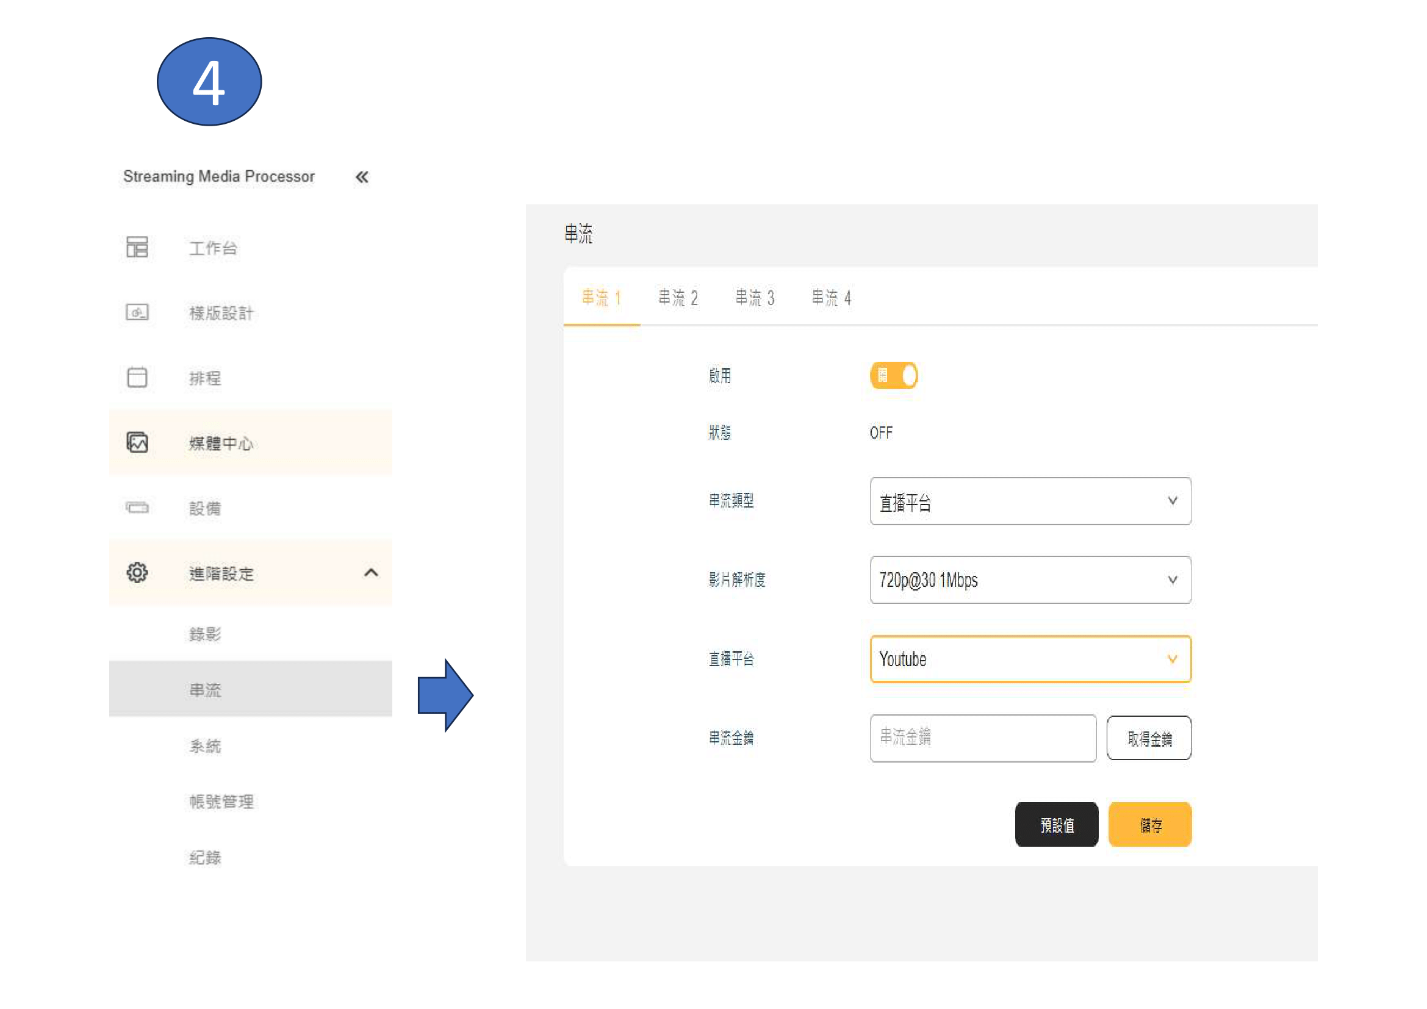Toggle the 啟用 enable switch
This screenshot has height=1009, width=1427.
pyautogui.click(x=893, y=375)
